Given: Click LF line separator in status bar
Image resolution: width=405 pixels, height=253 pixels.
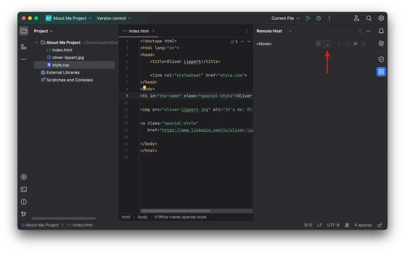Looking at the screenshot, I should (x=320, y=225).
